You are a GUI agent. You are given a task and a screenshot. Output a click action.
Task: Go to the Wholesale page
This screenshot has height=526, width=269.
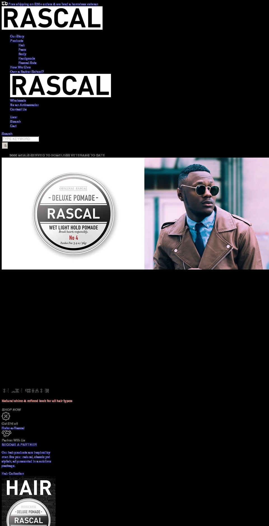[x=18, y=100]
